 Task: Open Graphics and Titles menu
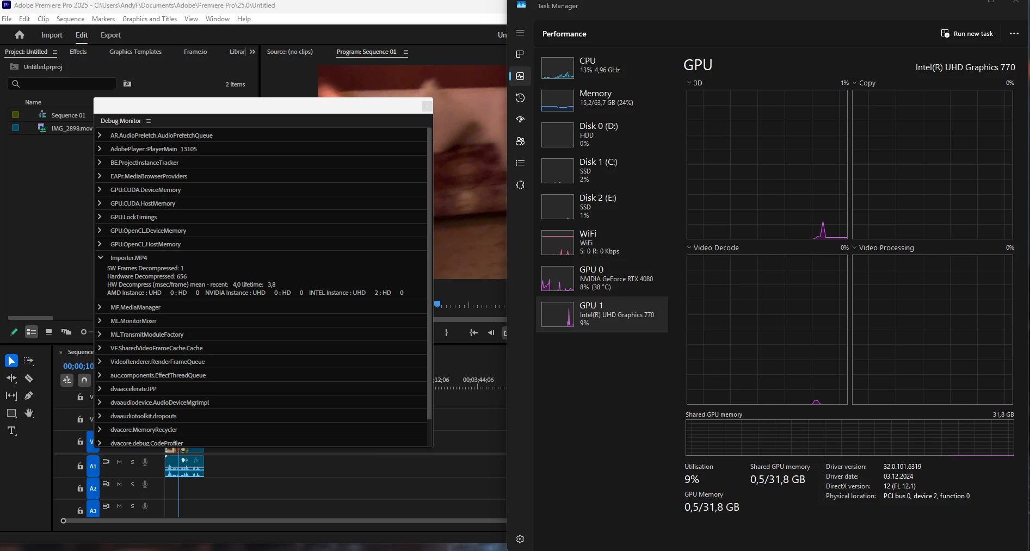pyautogui.click(x=150, y=19)
